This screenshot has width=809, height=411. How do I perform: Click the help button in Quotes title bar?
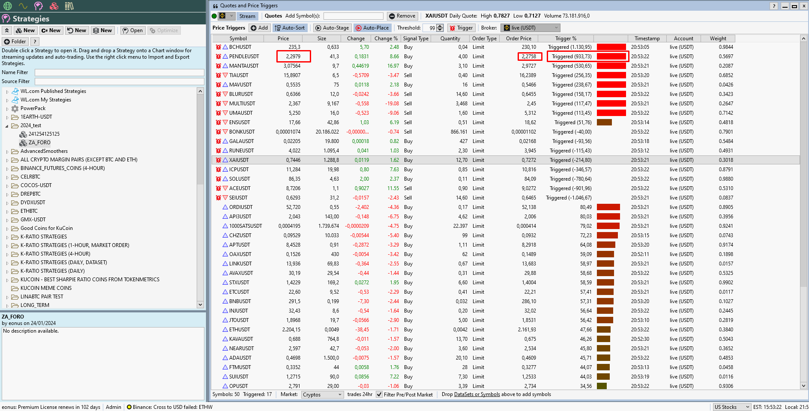tap(774, 6)
